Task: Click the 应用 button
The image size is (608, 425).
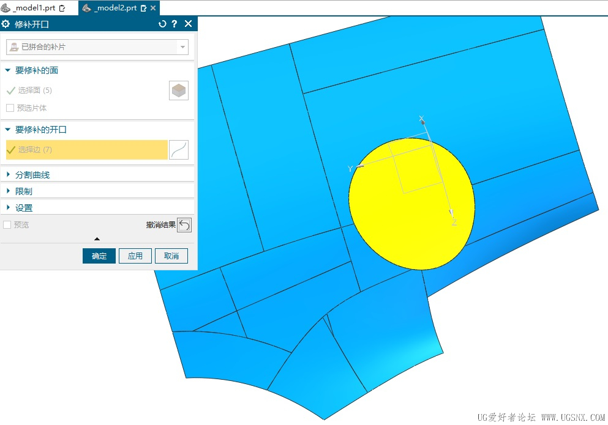Action: [x=135, y=256]
